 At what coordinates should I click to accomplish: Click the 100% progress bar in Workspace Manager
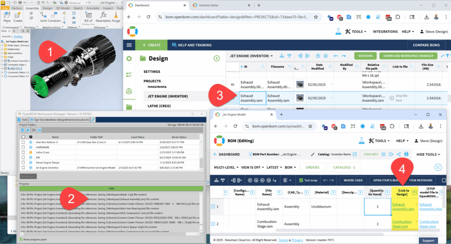(111, 189)
